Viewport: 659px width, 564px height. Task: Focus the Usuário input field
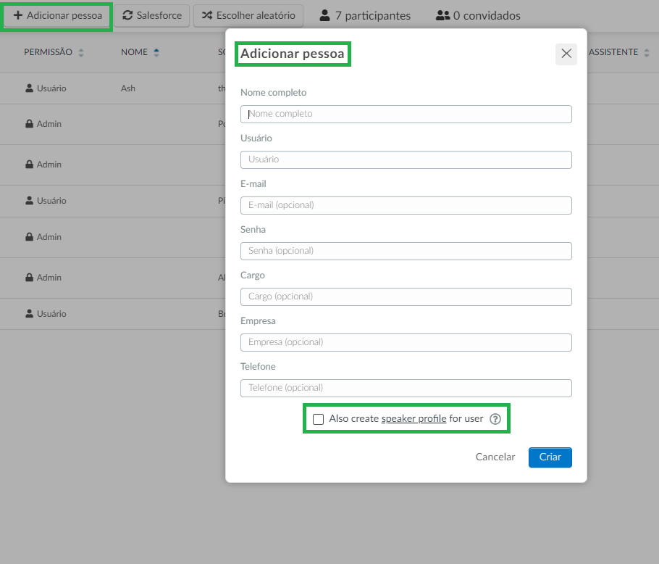tap(406, 159)
